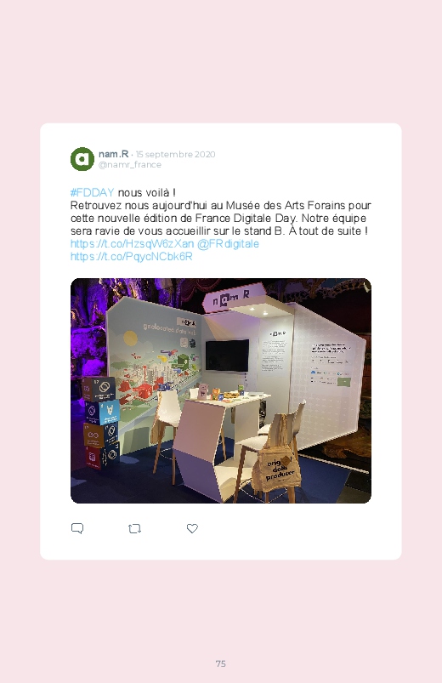This screenshot has width=442, height=683.
Task: Click the reply speech bubble icon
Action: click(77, 528)
